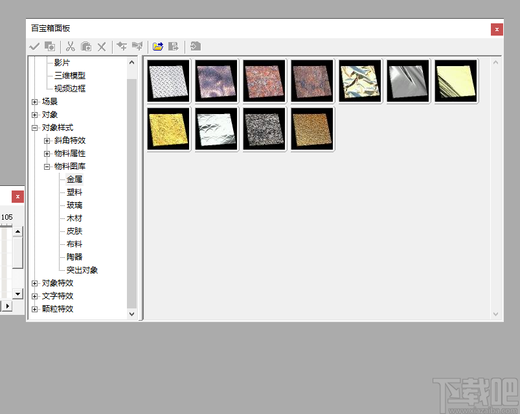Click the paste icon in the toolbar
This screenshot has width=520, height=414.
click(86, 46)
